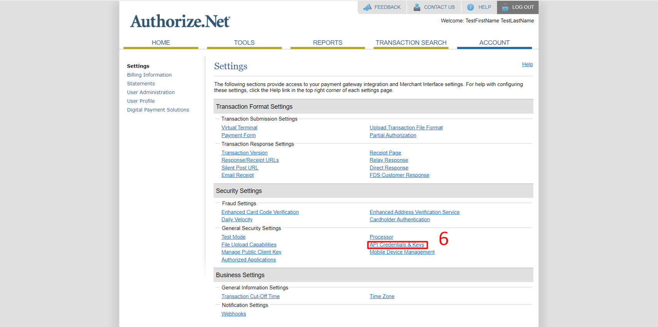Open Digital Payment Solutions in the sidebar
The width and height of the screenshot is (658, 327).
click(158, 110)
